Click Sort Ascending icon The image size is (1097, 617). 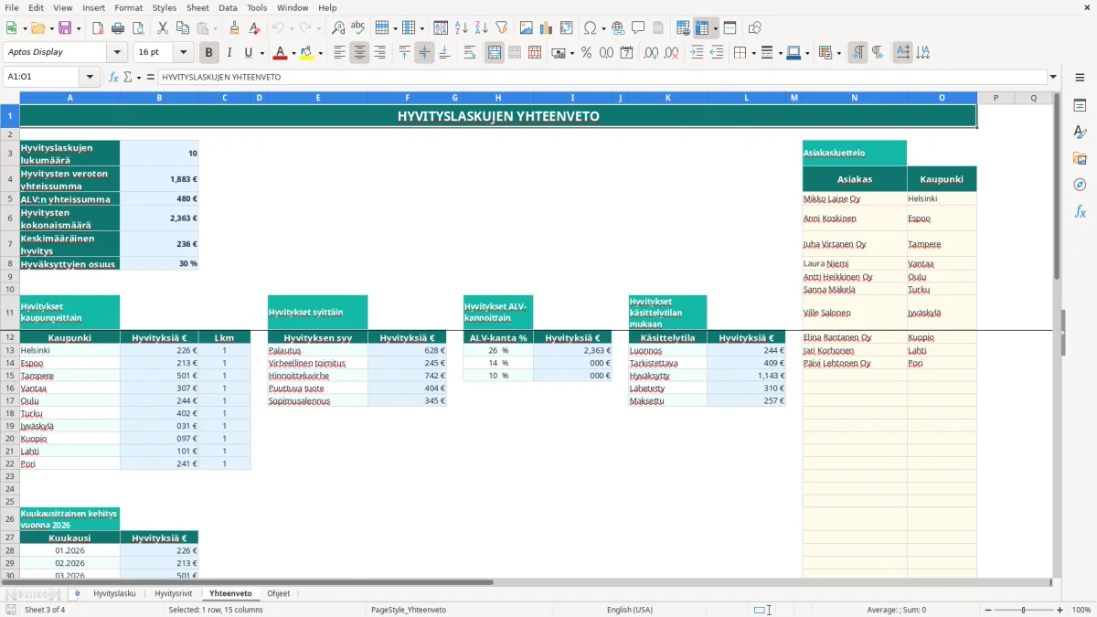pyautogui.click(x=461, y=28)
